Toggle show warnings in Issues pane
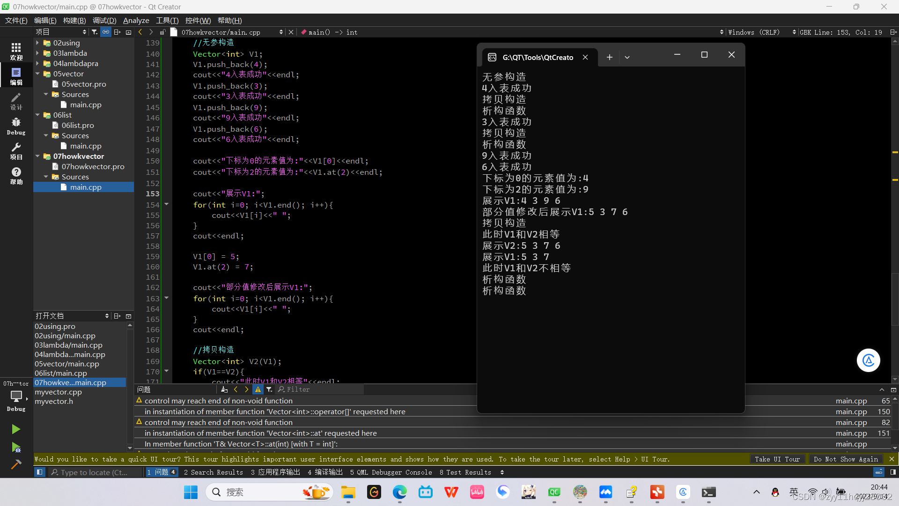 point(258,389)
